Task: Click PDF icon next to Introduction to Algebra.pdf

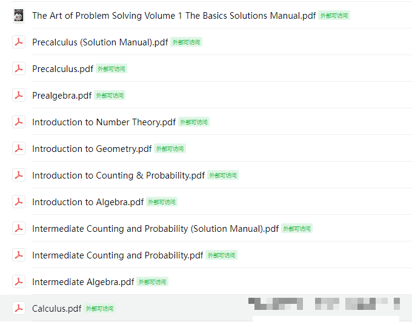Action: click(19, 202)
